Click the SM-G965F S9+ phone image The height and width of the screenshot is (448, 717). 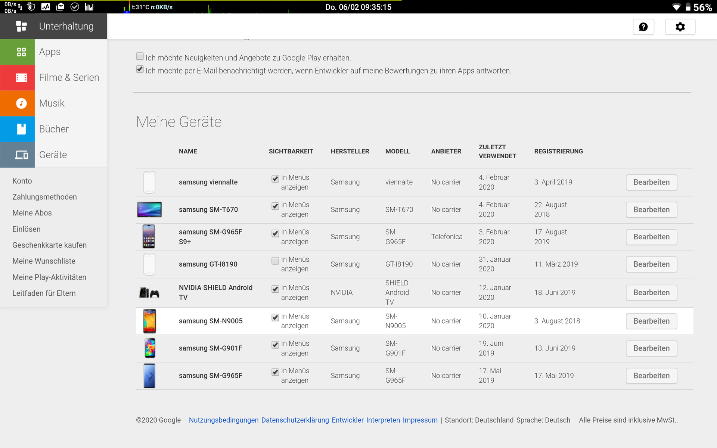click(149, 237)
